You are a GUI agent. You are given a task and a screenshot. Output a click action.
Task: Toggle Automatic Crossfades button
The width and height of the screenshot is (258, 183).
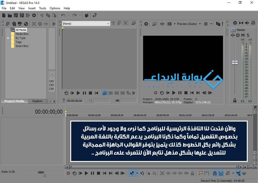click(x=221, y=173)
